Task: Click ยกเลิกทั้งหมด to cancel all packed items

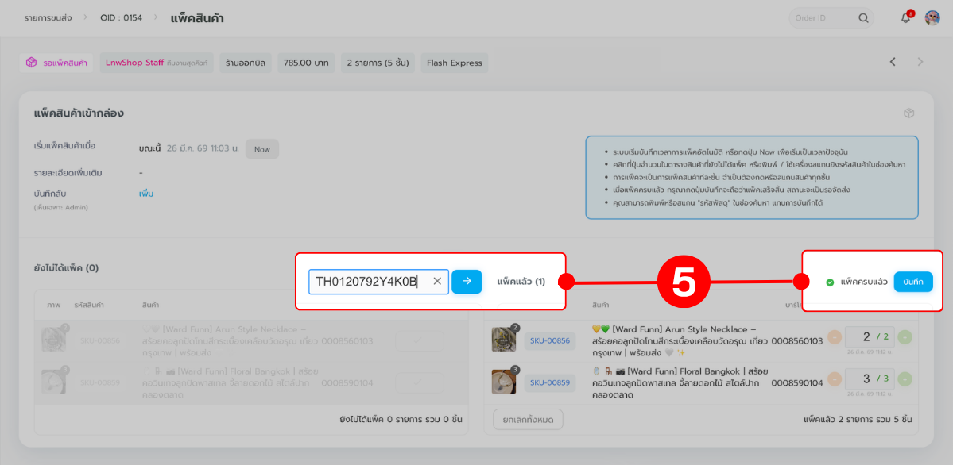Action: [528, 419]
